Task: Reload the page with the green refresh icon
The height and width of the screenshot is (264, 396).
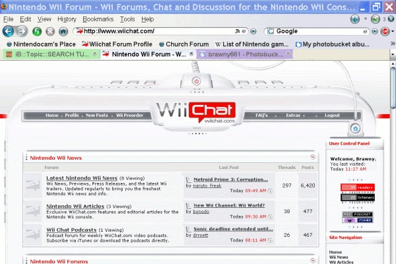Action: click(37, 32)
